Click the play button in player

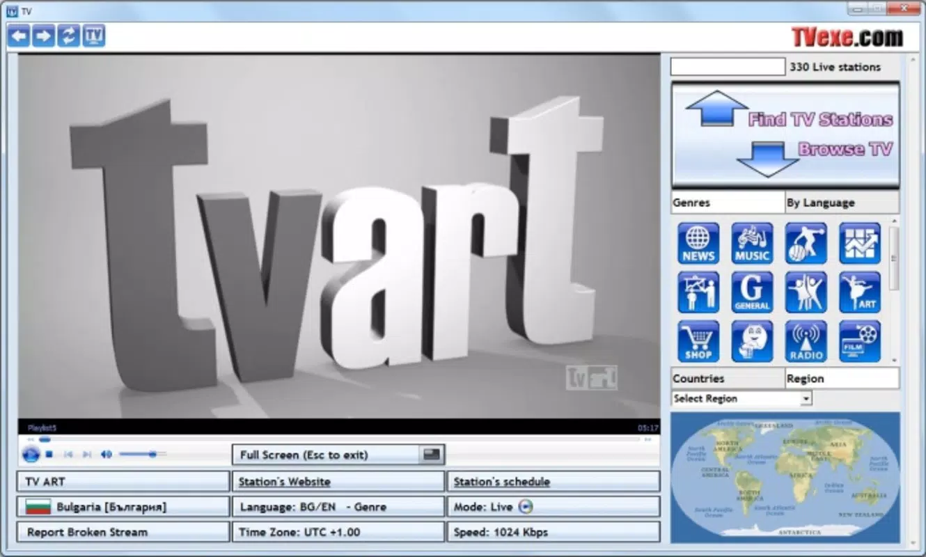point(31,454)
